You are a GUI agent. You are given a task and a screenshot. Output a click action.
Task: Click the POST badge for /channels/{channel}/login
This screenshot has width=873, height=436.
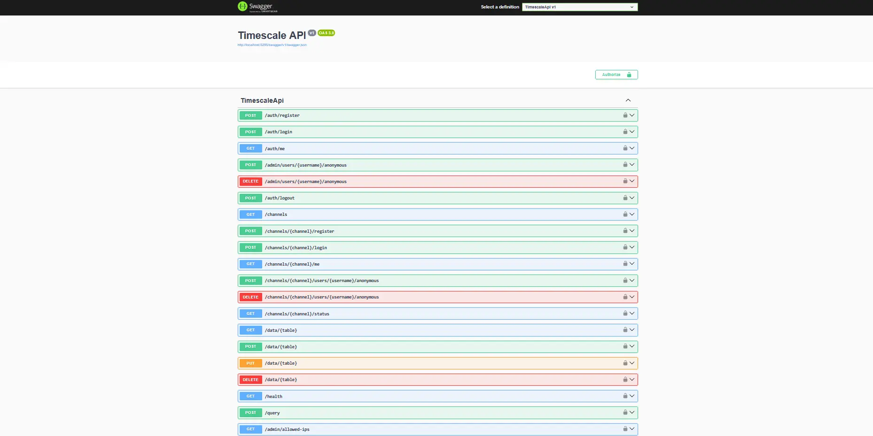(250, 247)
